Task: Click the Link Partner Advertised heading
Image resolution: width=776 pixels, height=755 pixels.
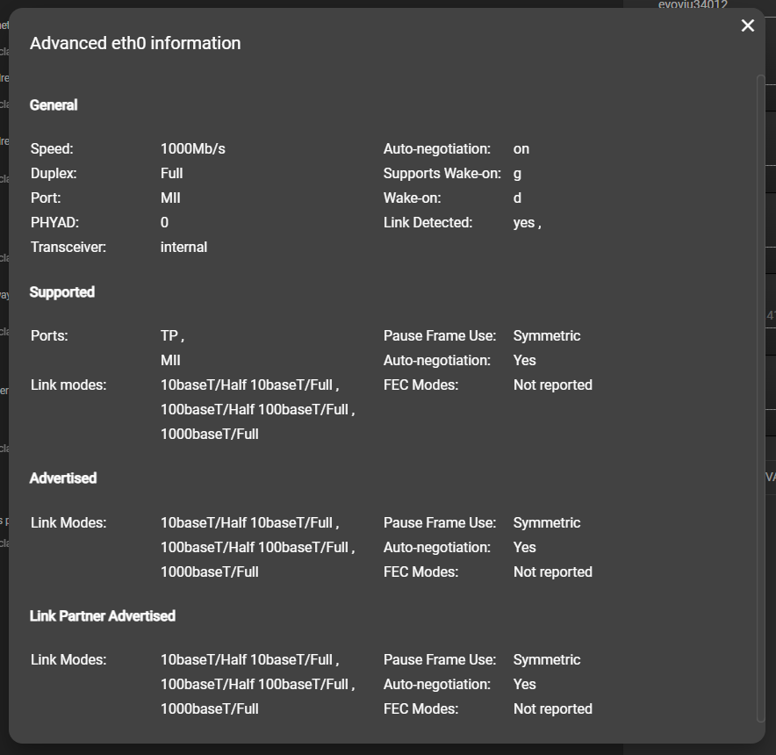Action: [102, 615]
